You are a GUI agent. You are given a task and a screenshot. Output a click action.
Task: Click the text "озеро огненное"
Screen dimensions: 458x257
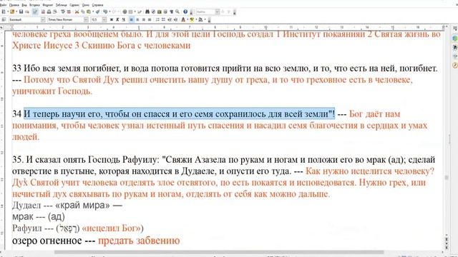(47, 241)
